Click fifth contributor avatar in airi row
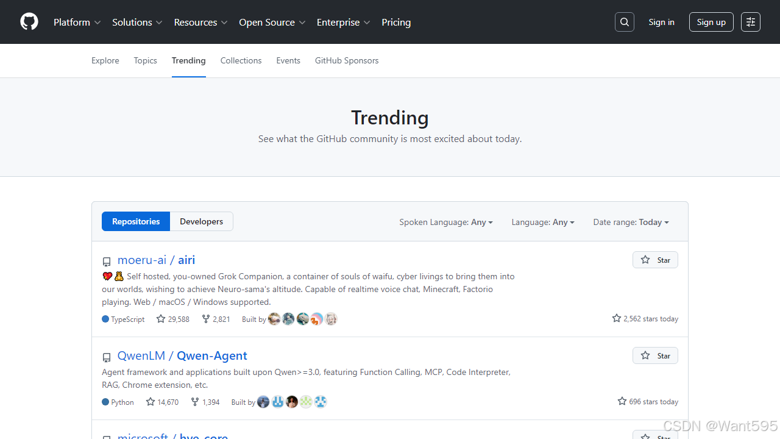Viewport: 780px width, 439px height. 331,319
